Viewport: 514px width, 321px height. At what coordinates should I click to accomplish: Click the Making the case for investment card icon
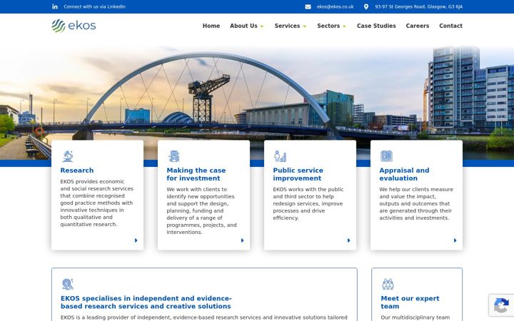coord(173,156)
